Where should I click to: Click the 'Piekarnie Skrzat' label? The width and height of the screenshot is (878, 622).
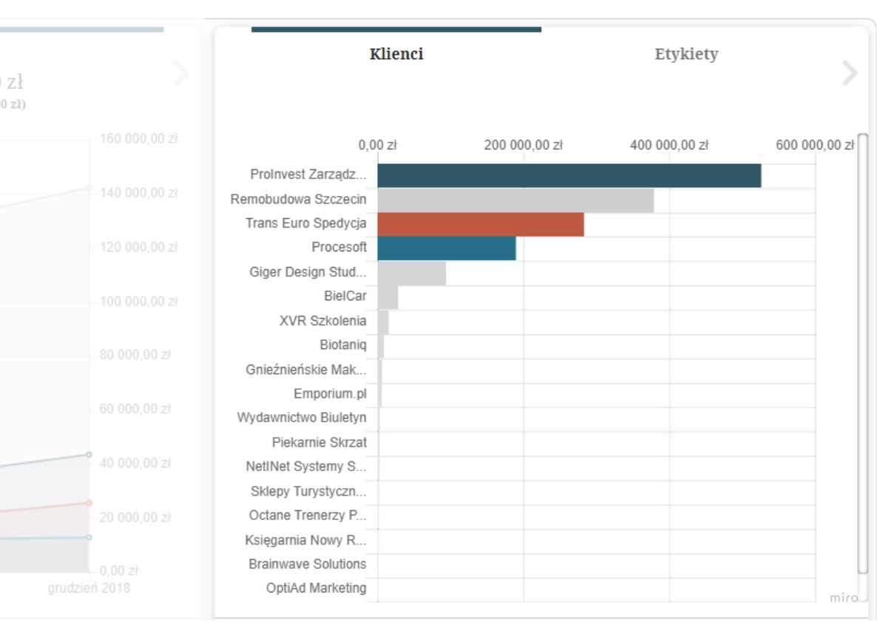click(319, 442)
